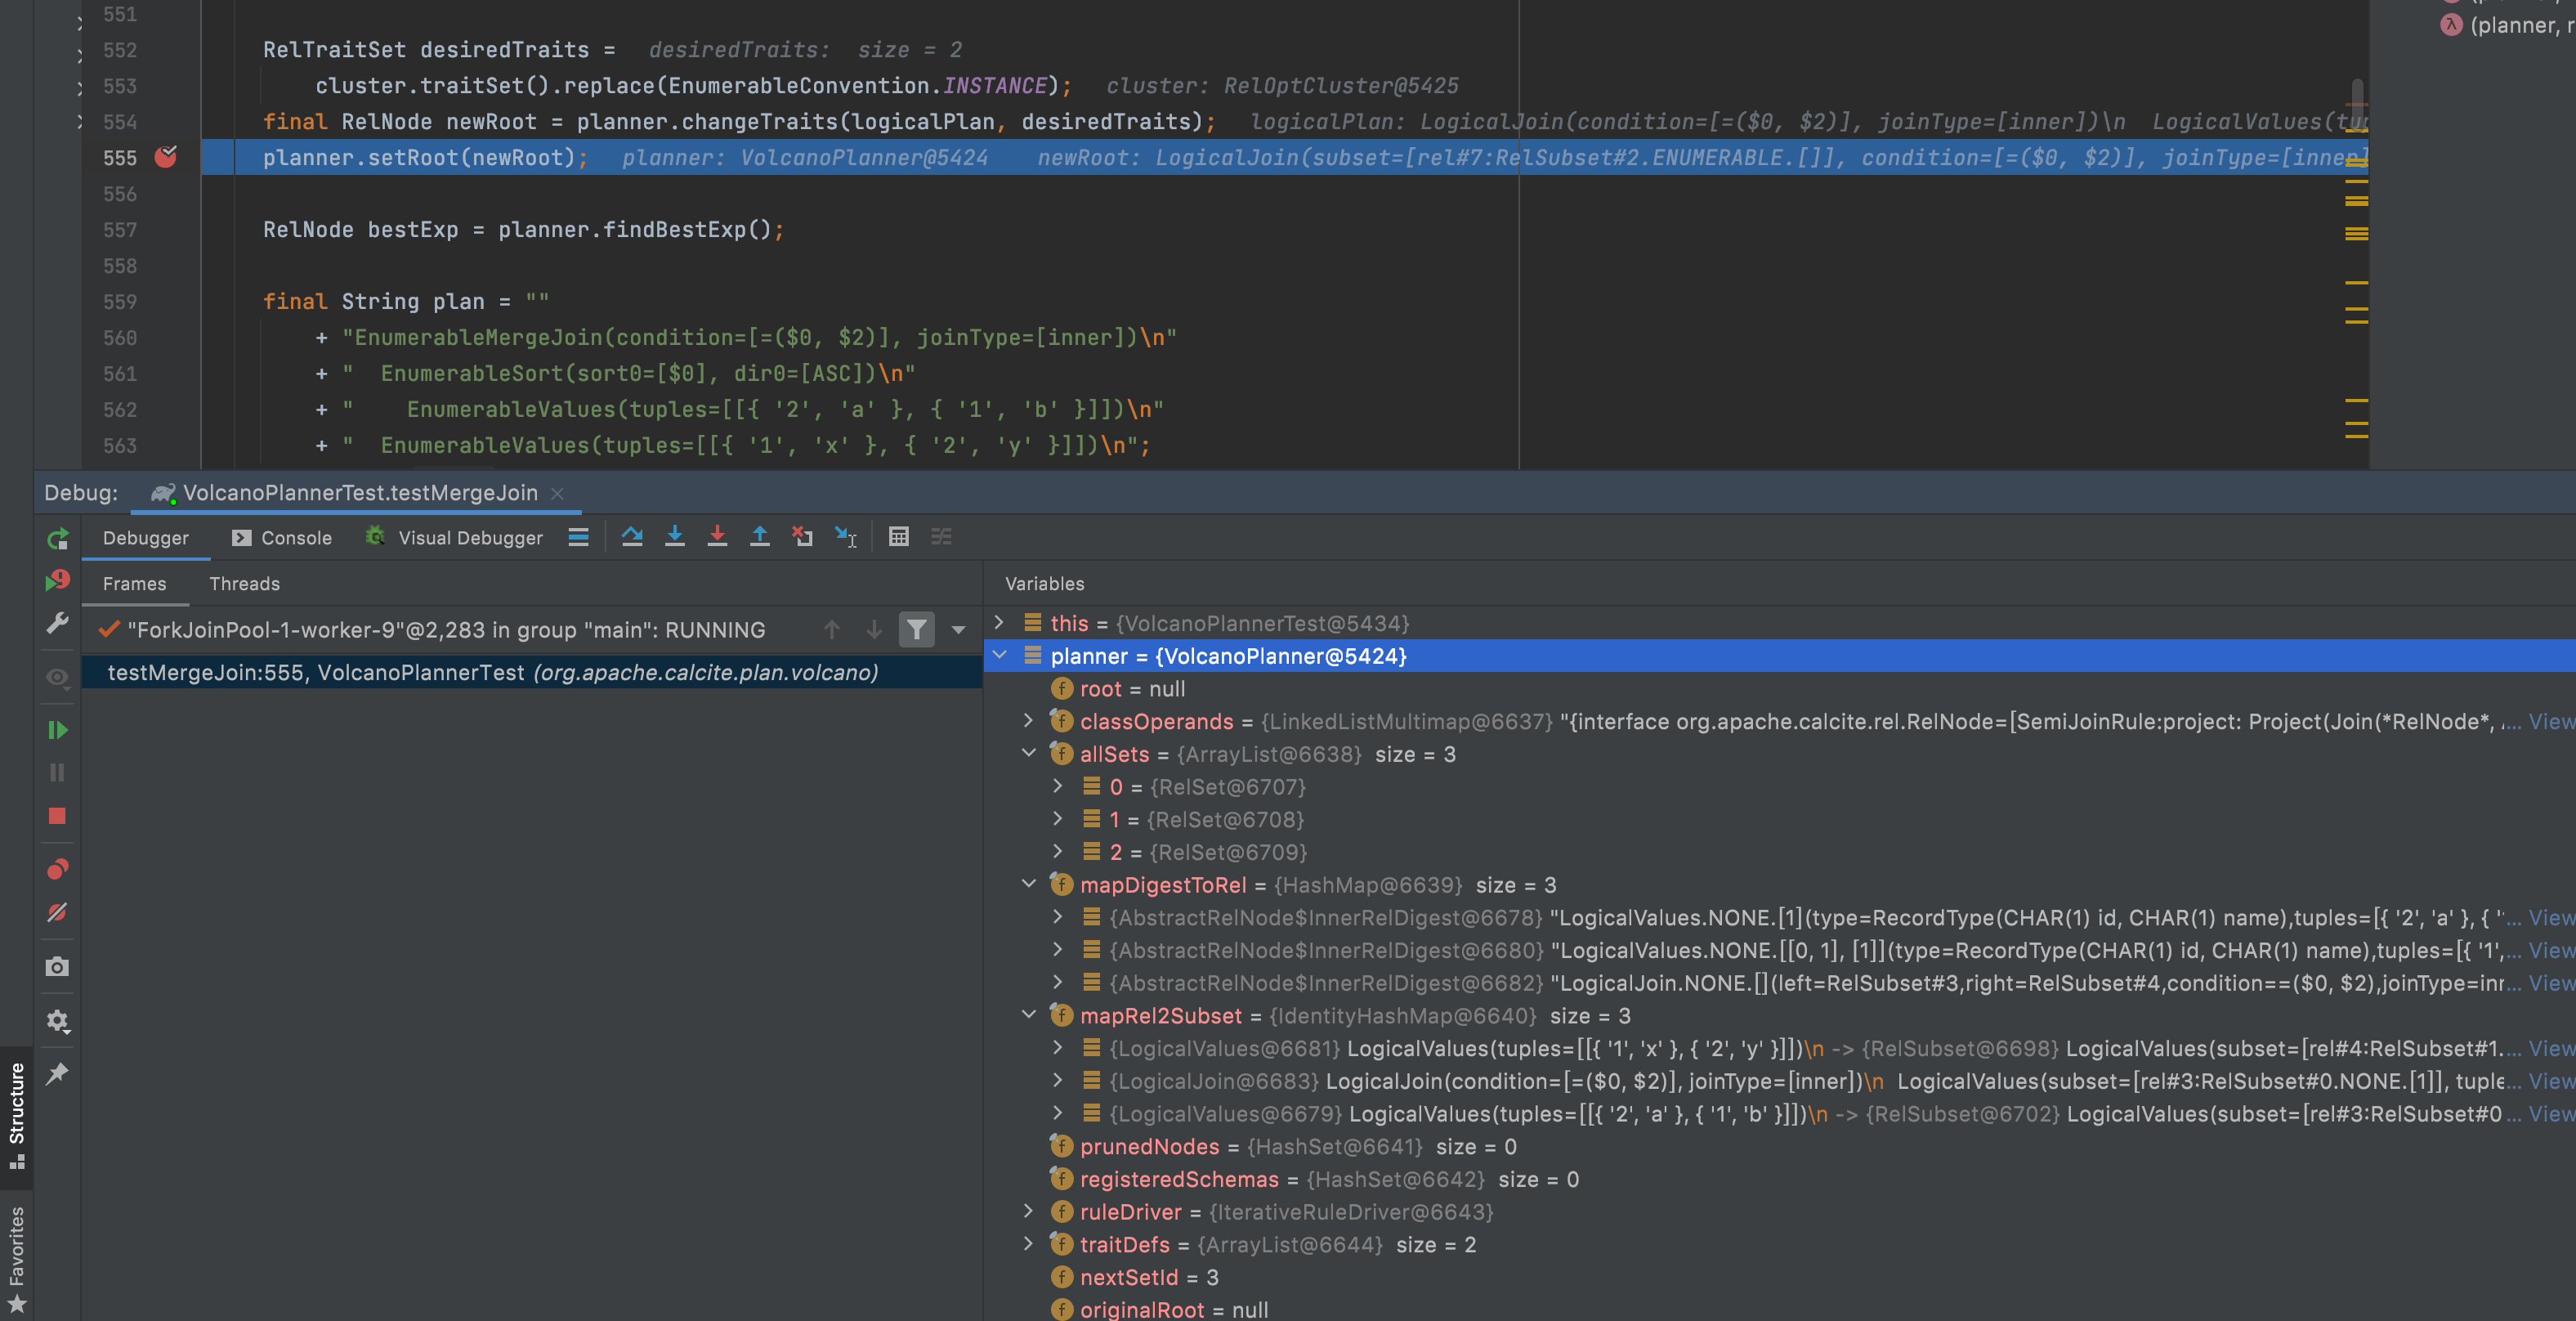Toggle Mute Breakpoints icon
This screenshot has width=2576, height=1321.
click(x=57, y=912)
